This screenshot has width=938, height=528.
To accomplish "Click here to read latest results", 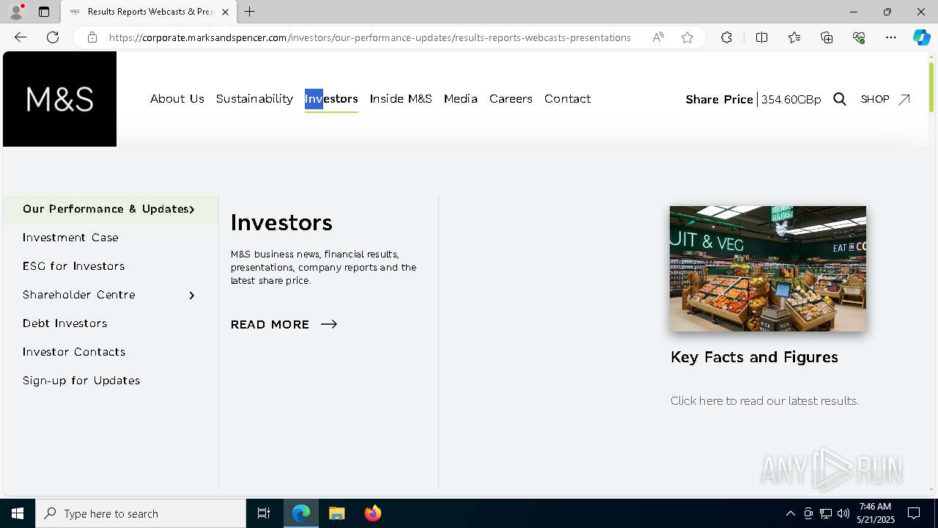I will click(765, 400).
